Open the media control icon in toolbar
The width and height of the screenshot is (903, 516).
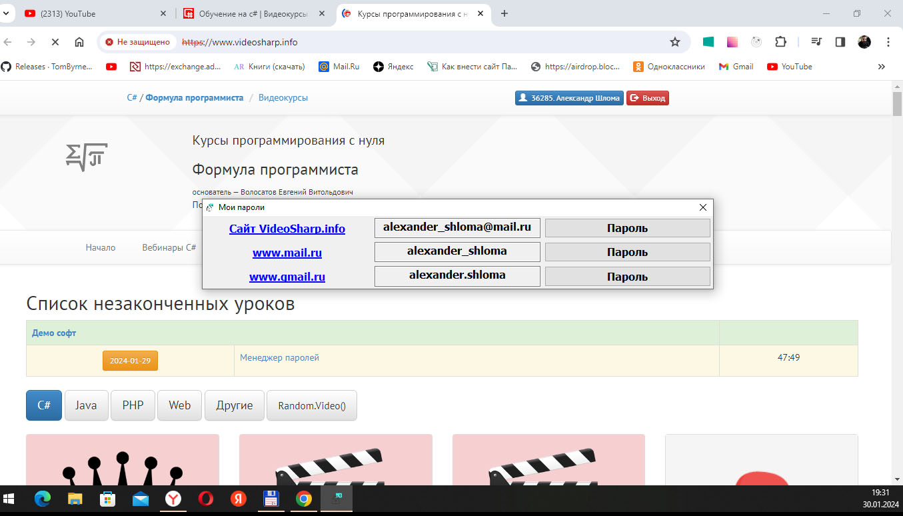[x=816, y=42]
